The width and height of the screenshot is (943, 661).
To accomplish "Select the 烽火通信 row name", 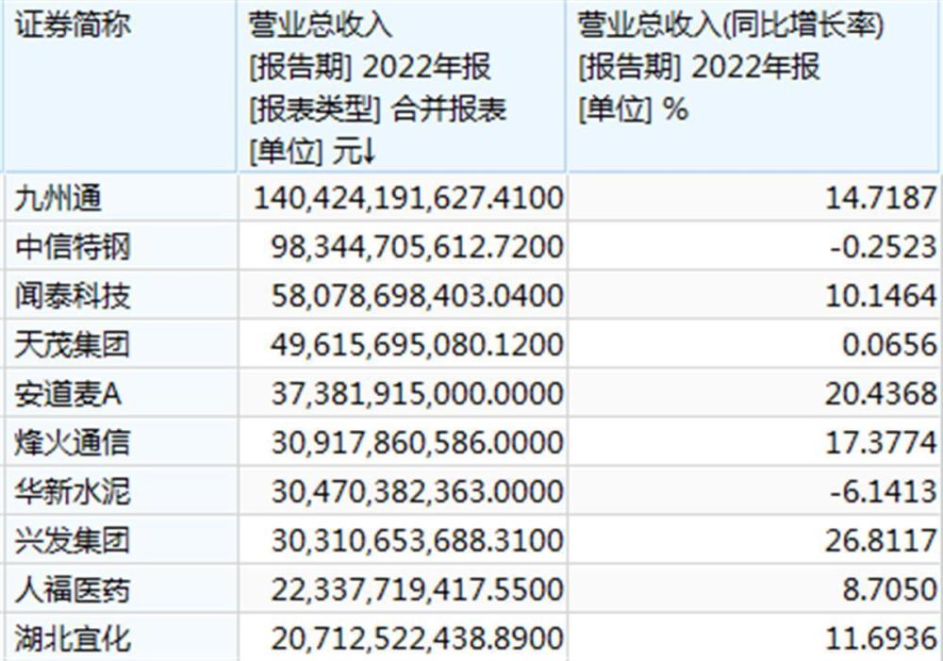I will 73,443.
